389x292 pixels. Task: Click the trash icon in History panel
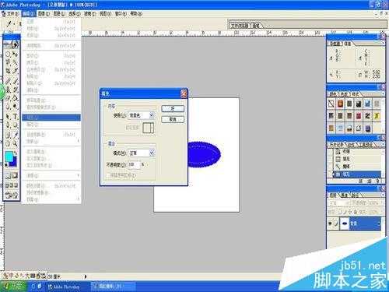coord(377,181)
